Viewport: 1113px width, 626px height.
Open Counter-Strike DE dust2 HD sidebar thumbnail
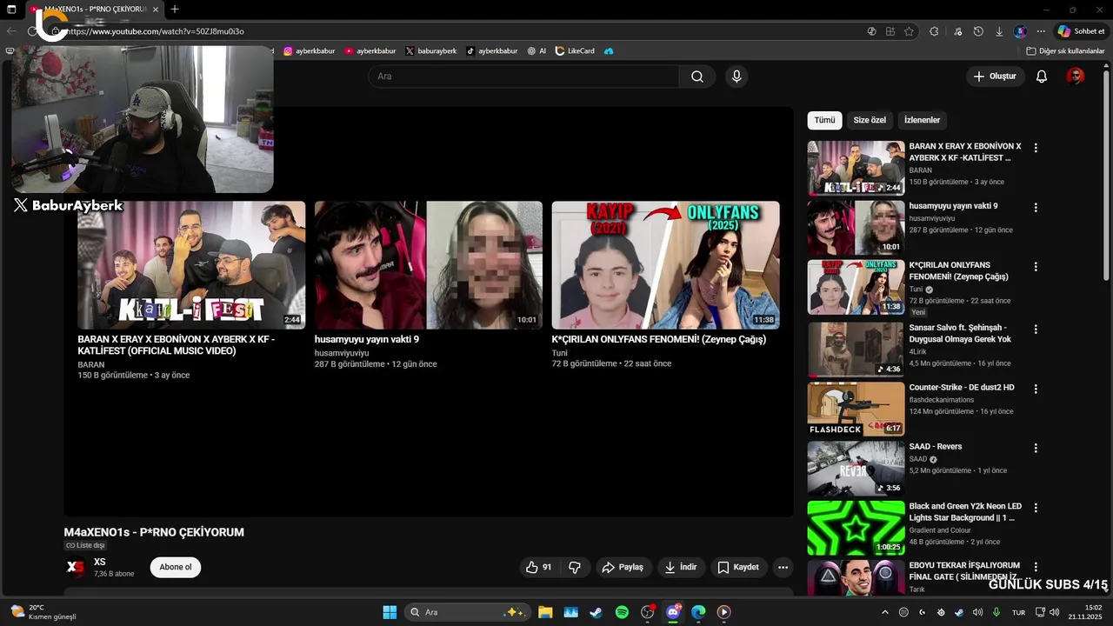click(x=856, y=409)
